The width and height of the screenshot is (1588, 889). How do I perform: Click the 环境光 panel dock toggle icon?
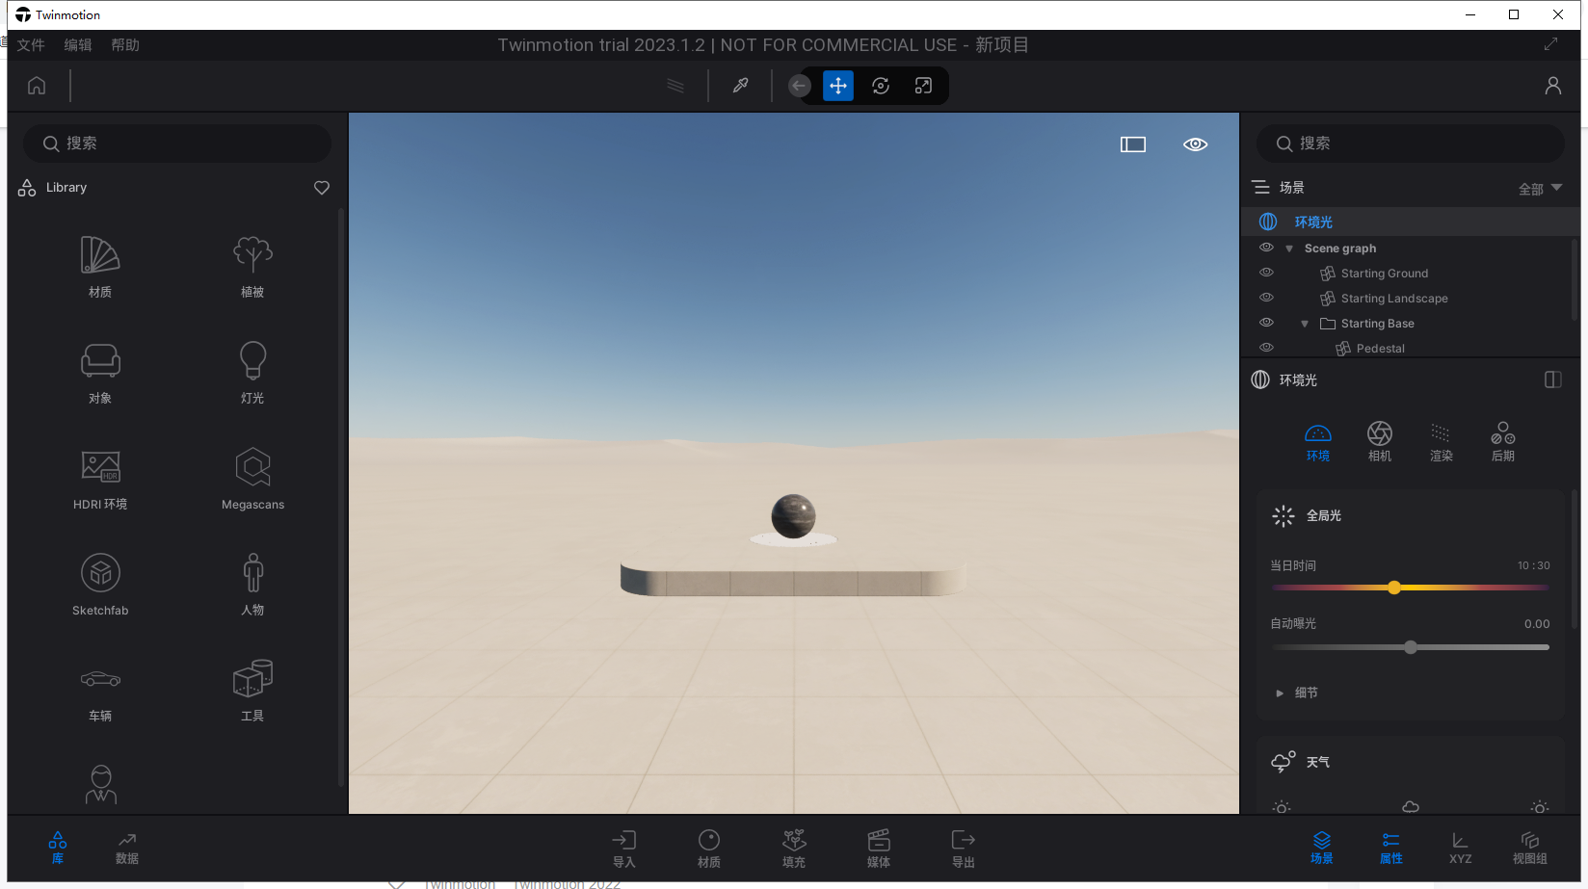pyautogui.click(x=1553, y=379)
